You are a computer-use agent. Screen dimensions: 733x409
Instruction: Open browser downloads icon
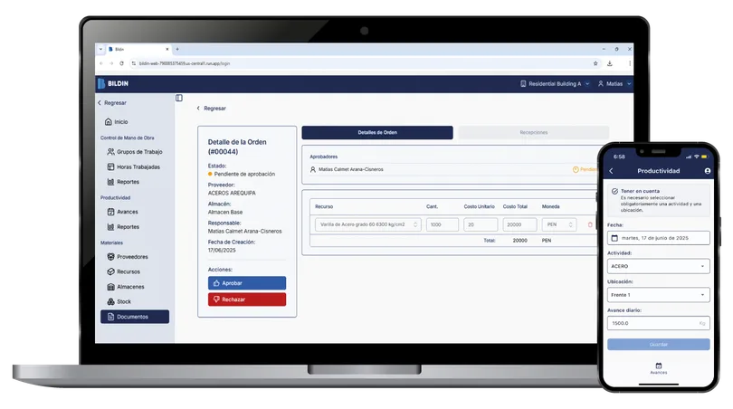[610, 63]
